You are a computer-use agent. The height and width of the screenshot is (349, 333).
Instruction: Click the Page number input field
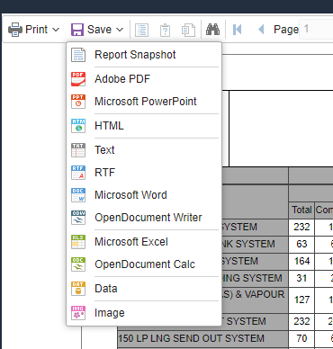pos(316,29)
